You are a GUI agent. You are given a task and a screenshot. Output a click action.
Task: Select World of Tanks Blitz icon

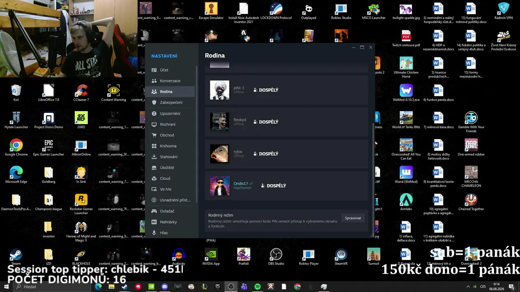pos(406,120)
